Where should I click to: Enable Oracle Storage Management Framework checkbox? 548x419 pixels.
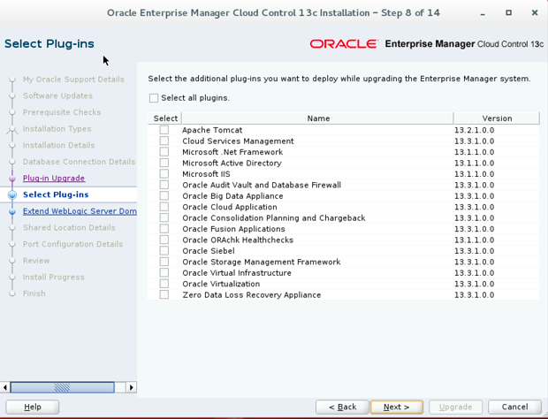tap(164, 262)
